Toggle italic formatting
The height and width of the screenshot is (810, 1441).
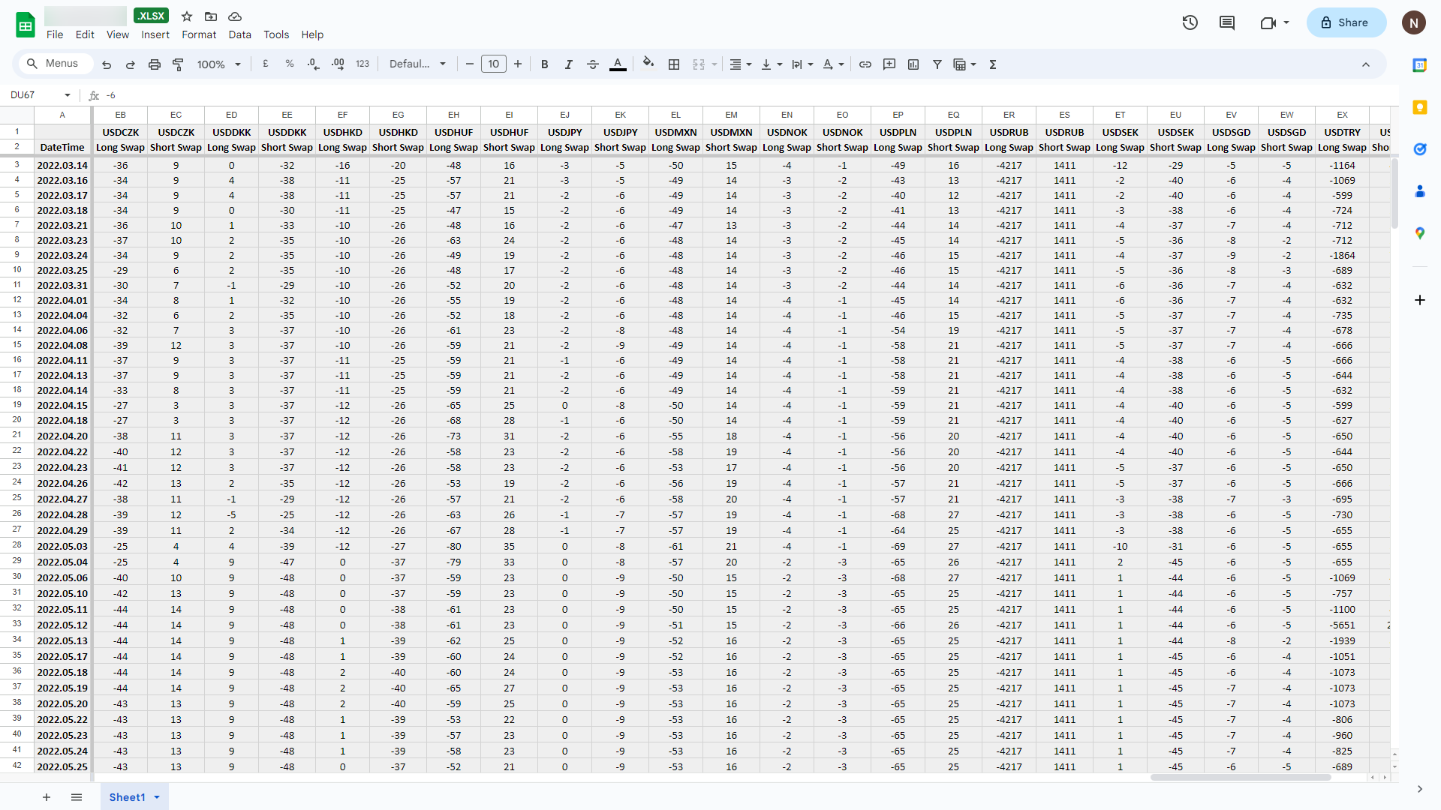[569, 64]
